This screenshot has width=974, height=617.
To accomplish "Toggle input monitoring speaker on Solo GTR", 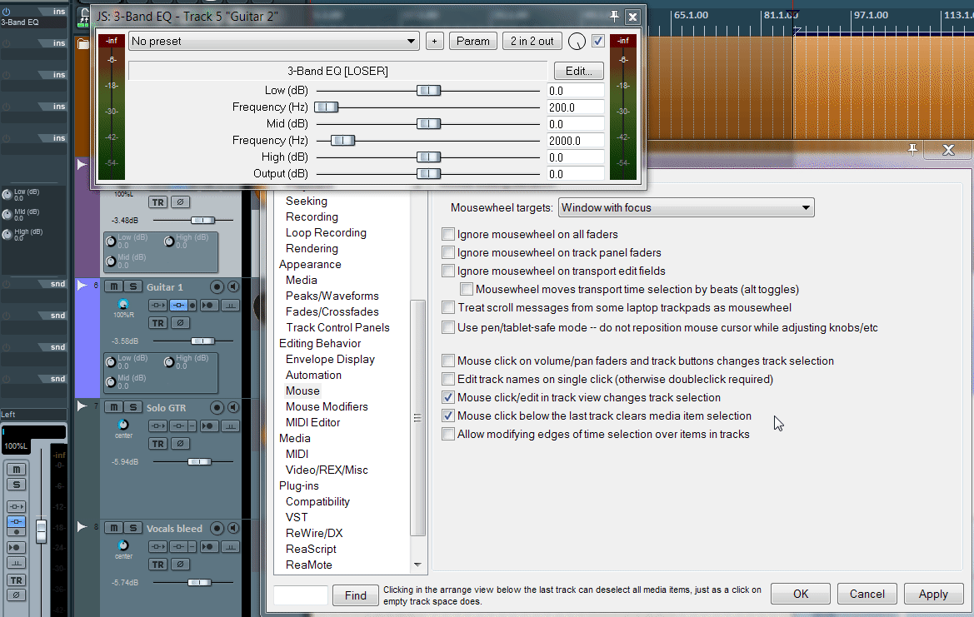I will click(234, 408).
